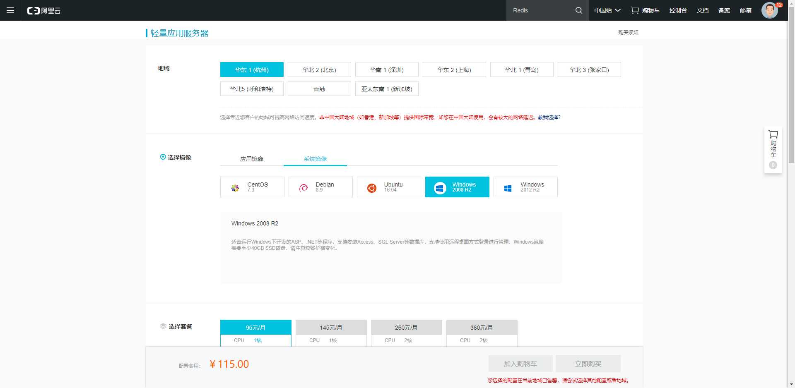795x388 pixels.
Task: Select region 华东 2 (上海)
Action: point(454,69)
